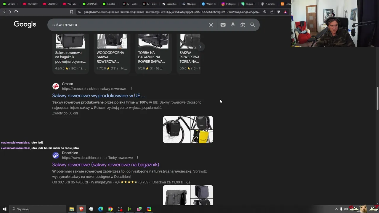Go back to the previous page
Viewport: 379px width, 213px height.
(4, 12)
